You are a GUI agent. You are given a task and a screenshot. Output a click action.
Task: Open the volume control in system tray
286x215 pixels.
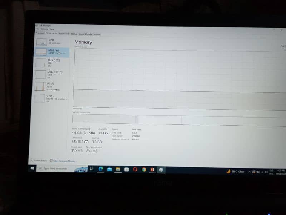[x=266, y=172]
